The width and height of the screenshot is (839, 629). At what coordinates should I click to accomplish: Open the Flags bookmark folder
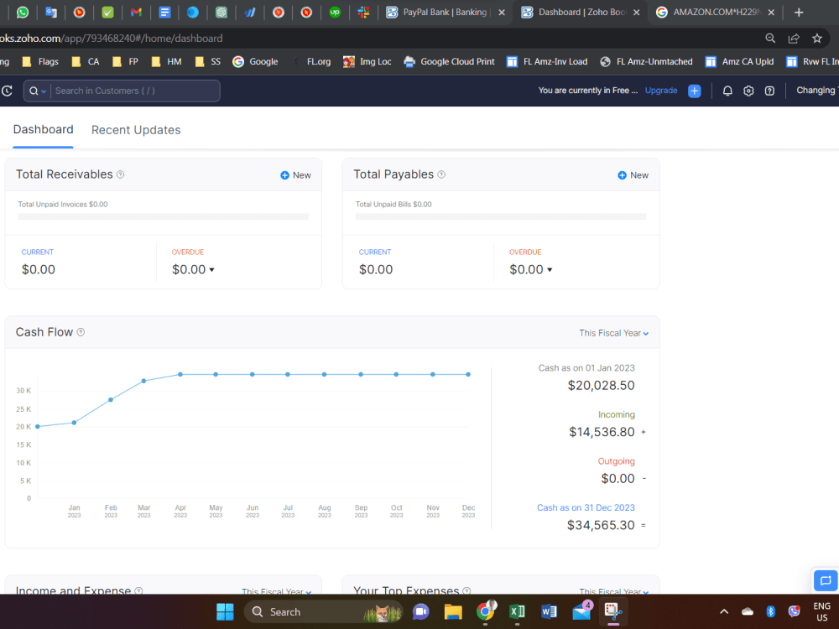click(x=40, y=61)
